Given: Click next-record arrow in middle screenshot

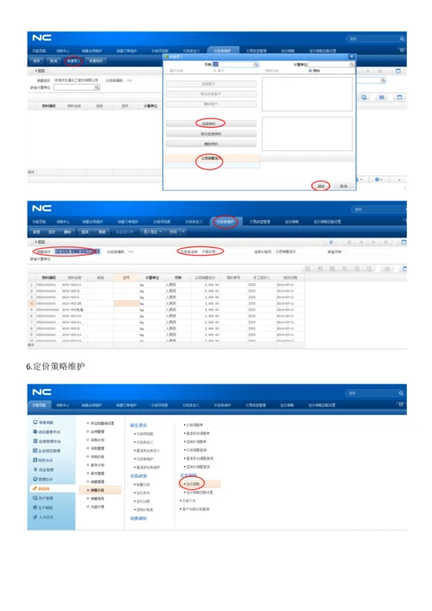Looking at the screenshot, I should tap(373, 242).
